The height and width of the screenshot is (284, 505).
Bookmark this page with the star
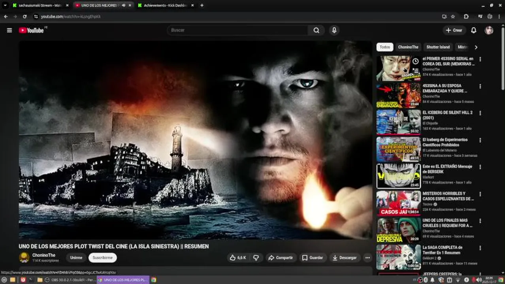[x=453, y=17]
